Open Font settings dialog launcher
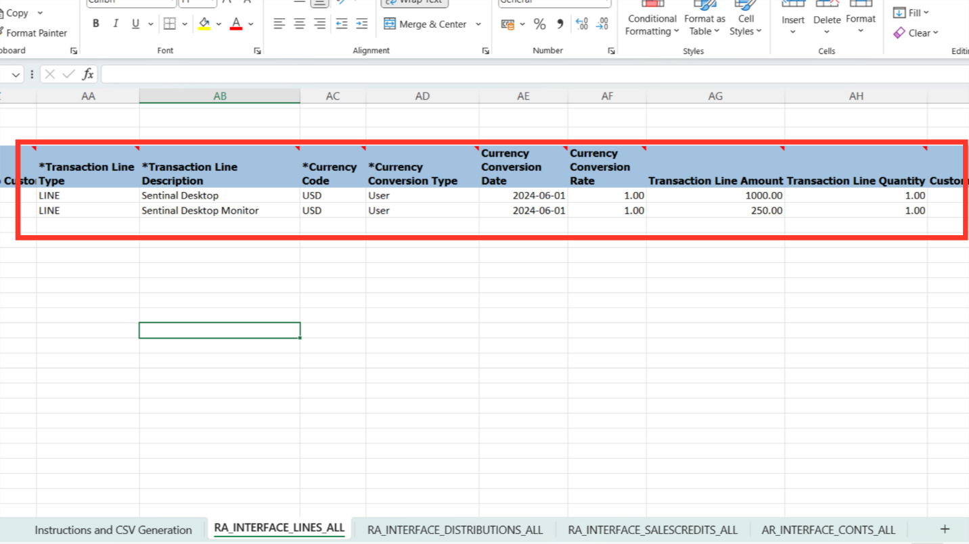 coord(257,51)
